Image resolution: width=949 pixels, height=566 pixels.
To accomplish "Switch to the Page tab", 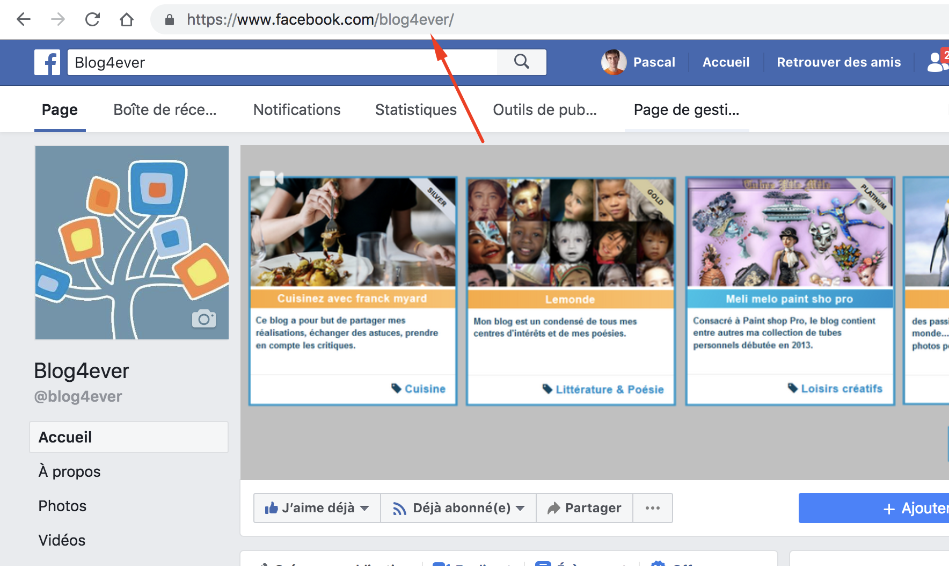I will (60, 110).
